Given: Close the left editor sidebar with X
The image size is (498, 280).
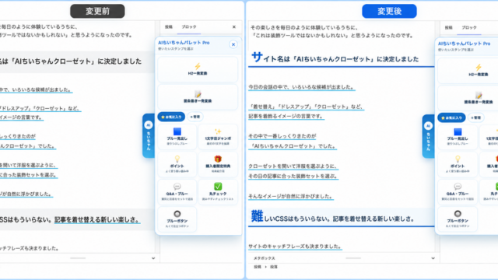Looking at the screenshot, I should (234, 27).
